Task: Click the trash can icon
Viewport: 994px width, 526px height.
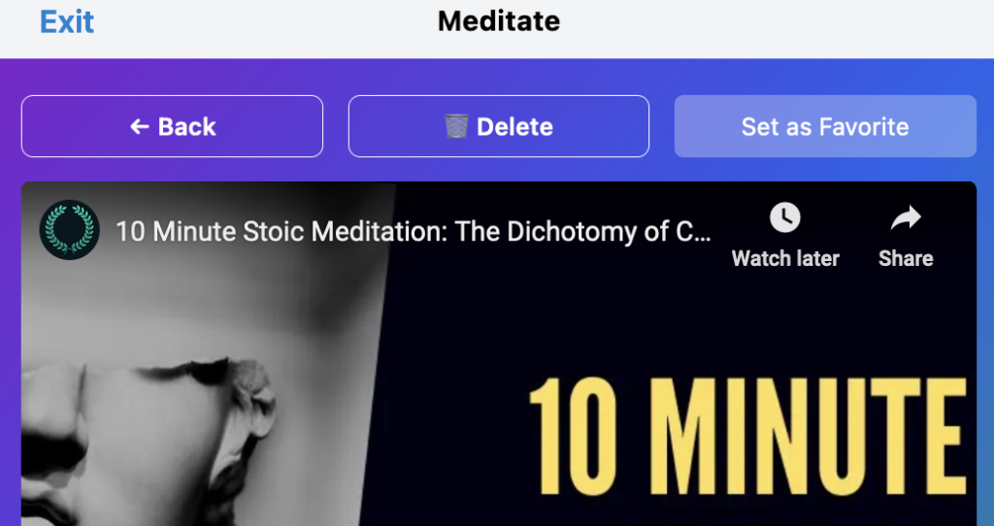Action: pyautogui.click(x=456, y=126)
